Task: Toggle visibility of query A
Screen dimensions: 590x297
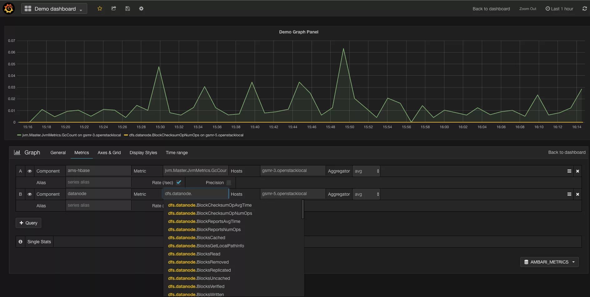Action: pos(30,171)
